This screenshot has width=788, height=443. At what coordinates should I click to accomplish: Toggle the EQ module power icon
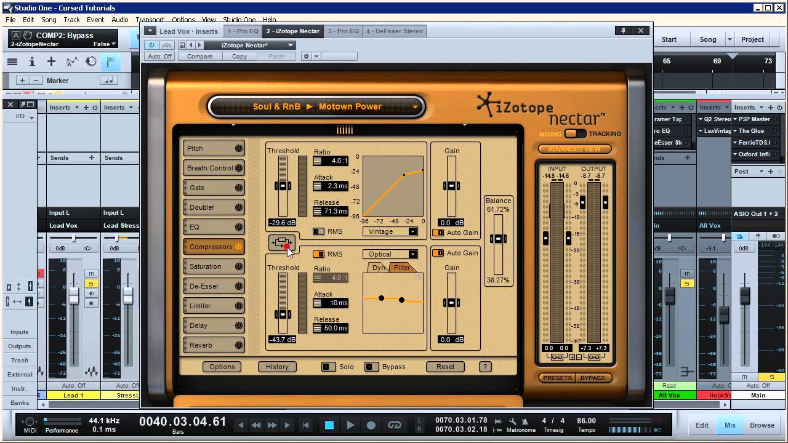(239, 227)
